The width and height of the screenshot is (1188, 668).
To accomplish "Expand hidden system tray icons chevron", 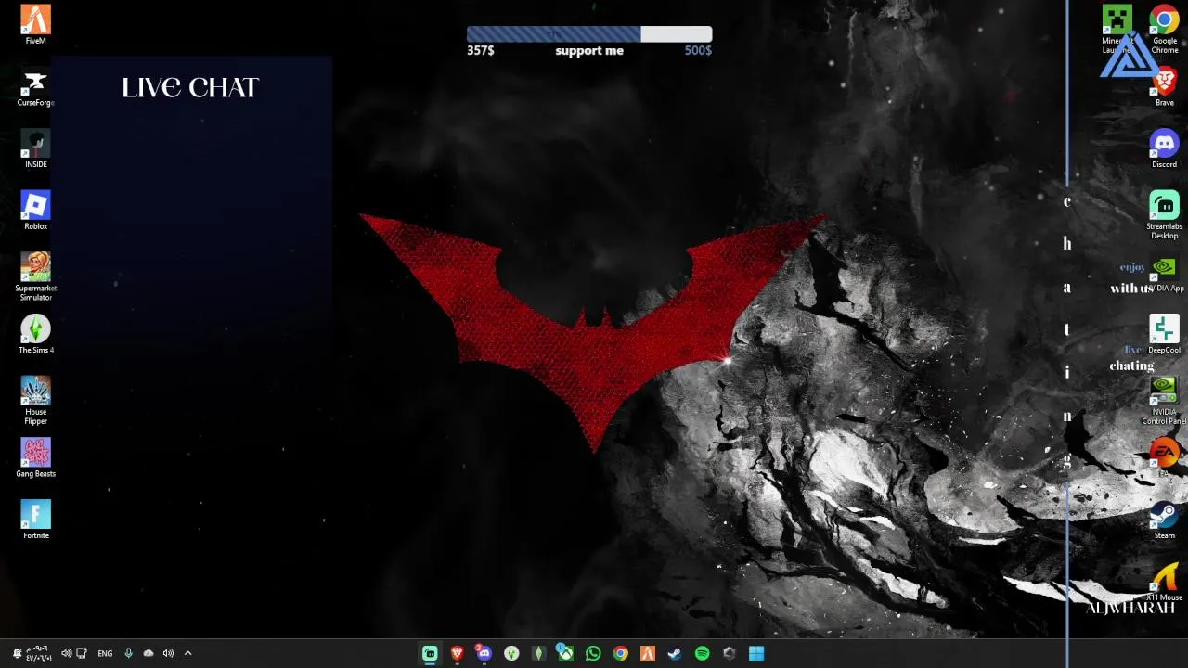I will click(187, 653).
